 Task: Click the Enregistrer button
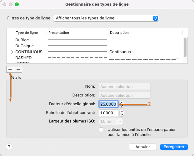[x=174, y=147]
